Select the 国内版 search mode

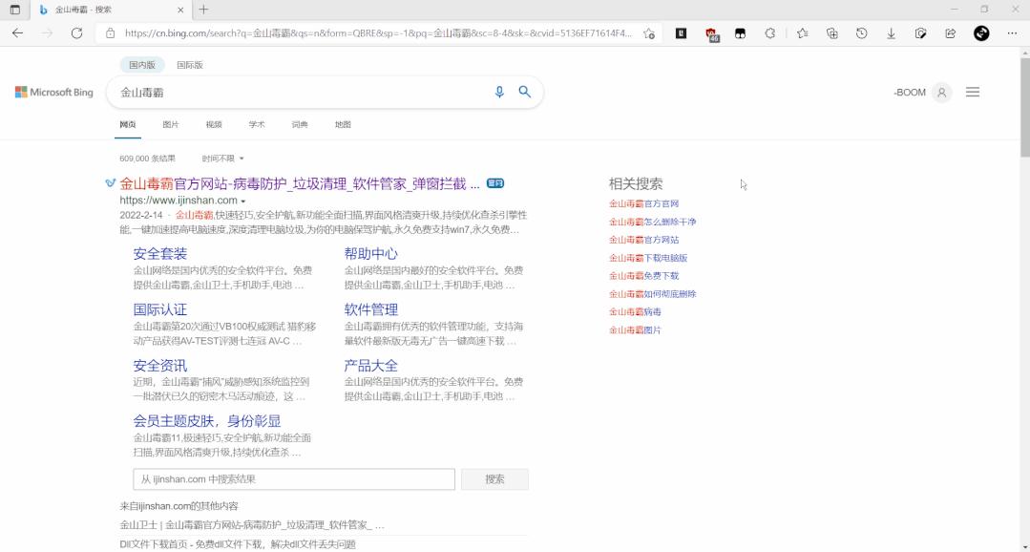(142, 65)
